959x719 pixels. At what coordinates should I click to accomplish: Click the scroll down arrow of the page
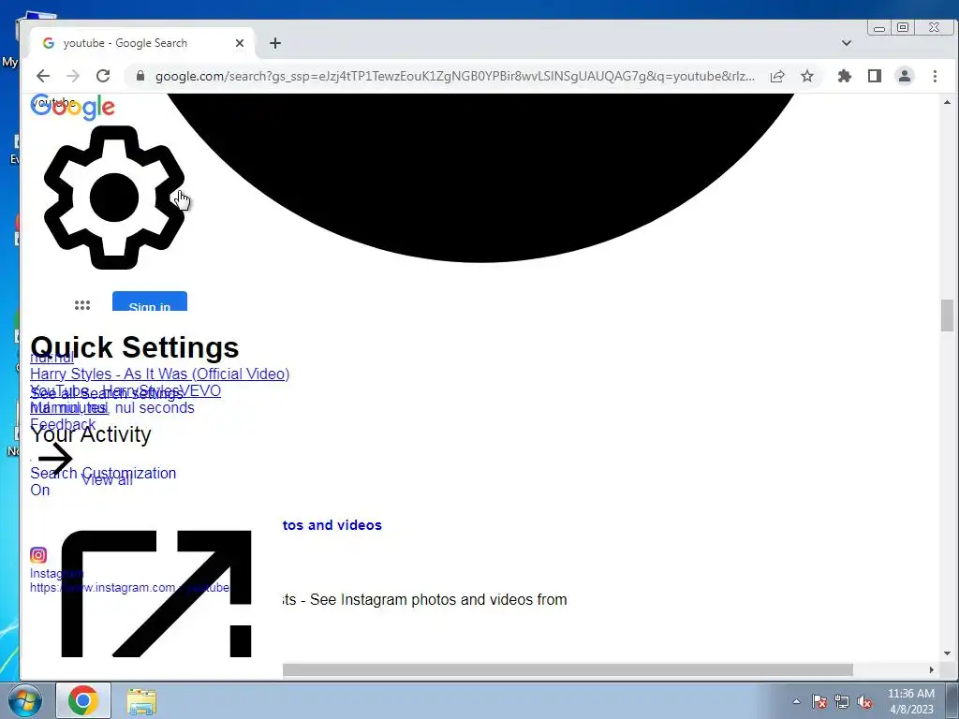coord(947,653)
